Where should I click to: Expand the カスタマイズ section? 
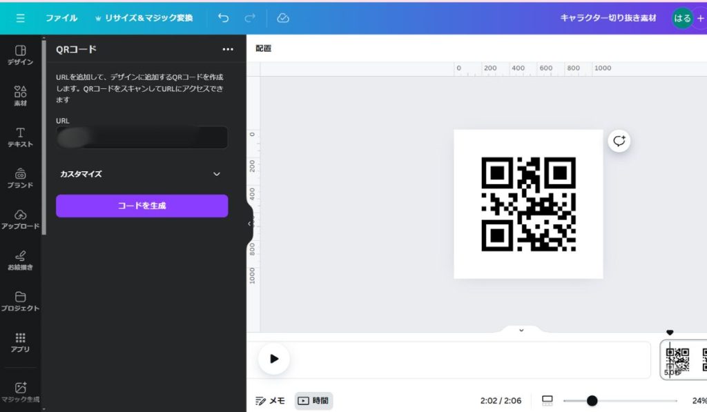coord(142,174)
